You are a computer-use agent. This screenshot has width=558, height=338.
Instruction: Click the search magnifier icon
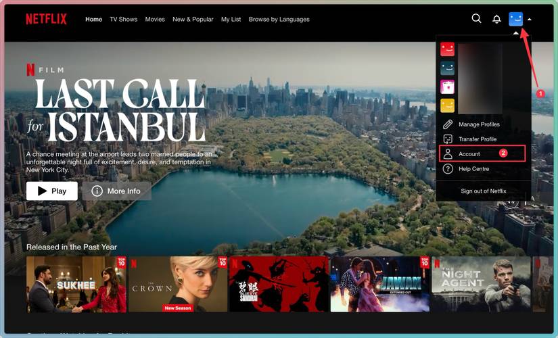click(x=476, y=19)
